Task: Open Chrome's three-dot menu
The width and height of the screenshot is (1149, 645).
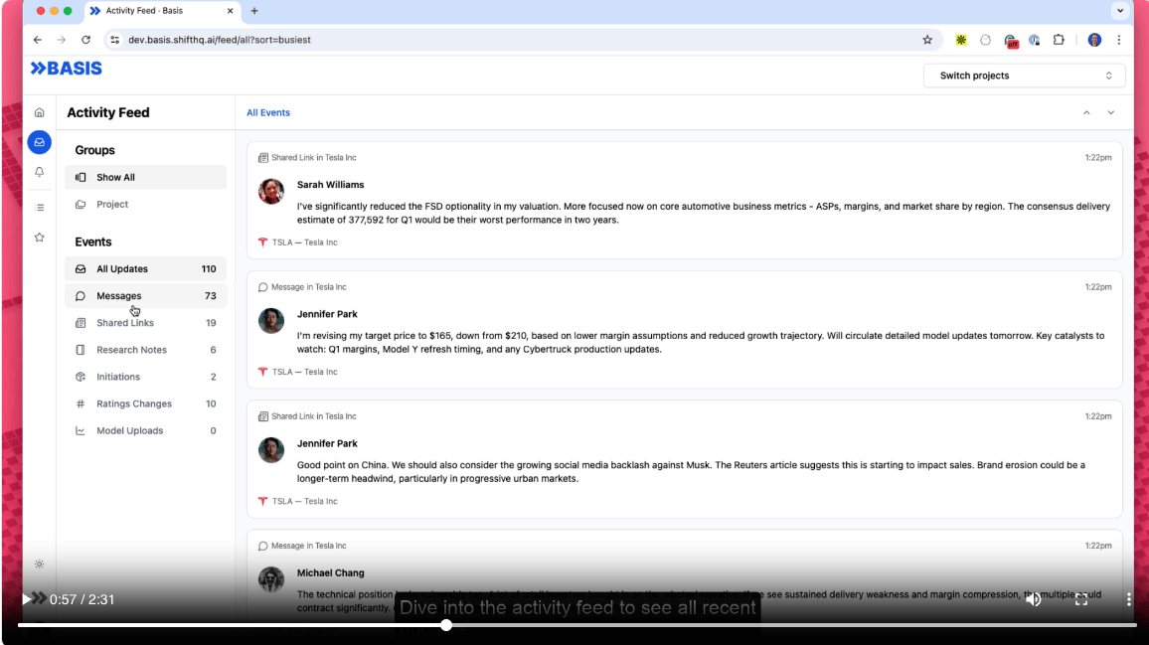Action: (x=1119, y=40)
